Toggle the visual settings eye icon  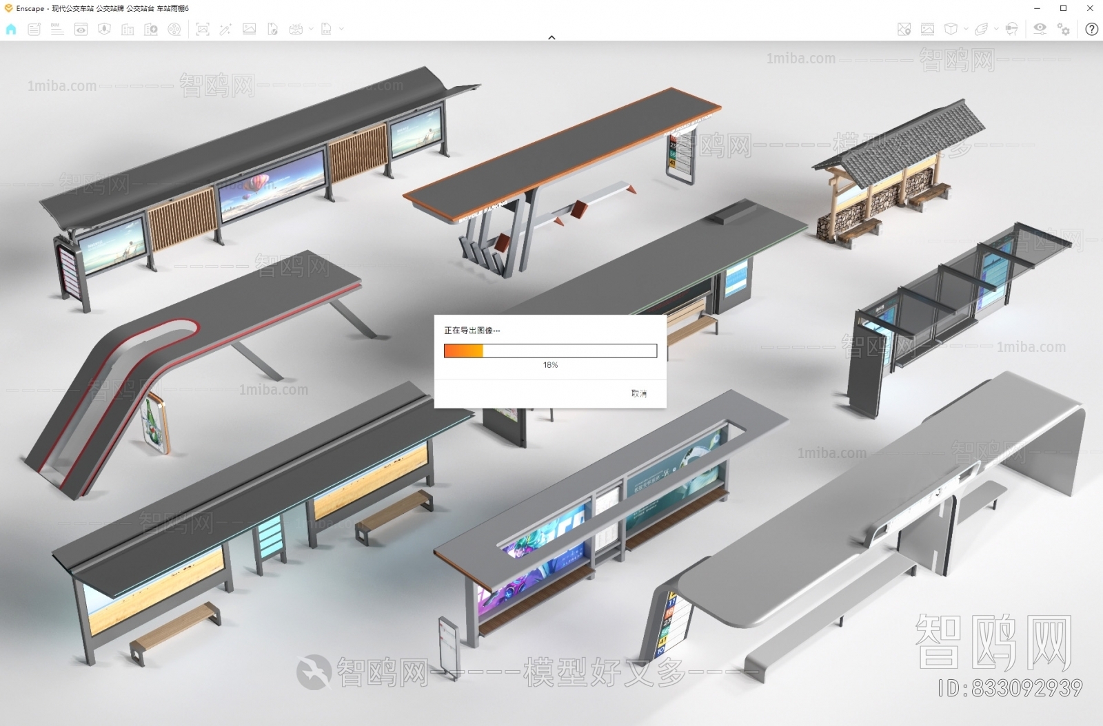(1040, 29)
